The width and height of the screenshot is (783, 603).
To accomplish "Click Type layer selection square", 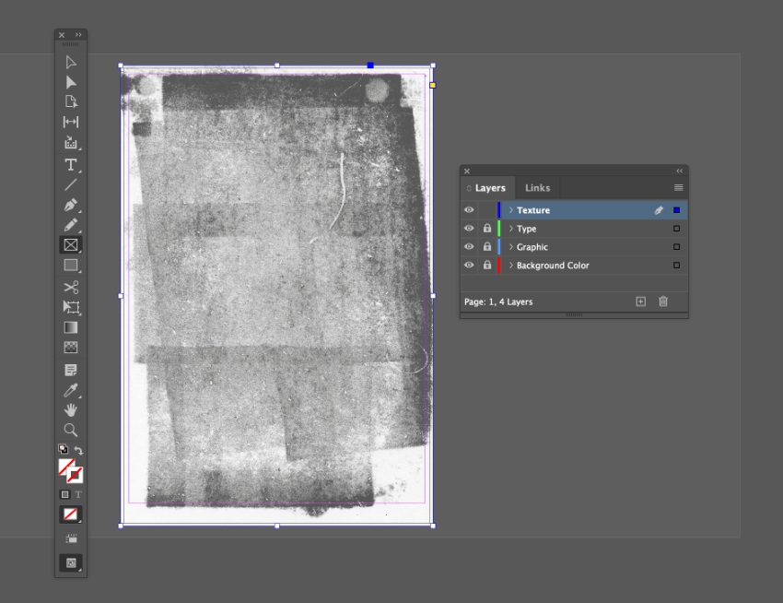I will [x=677, y=229].
